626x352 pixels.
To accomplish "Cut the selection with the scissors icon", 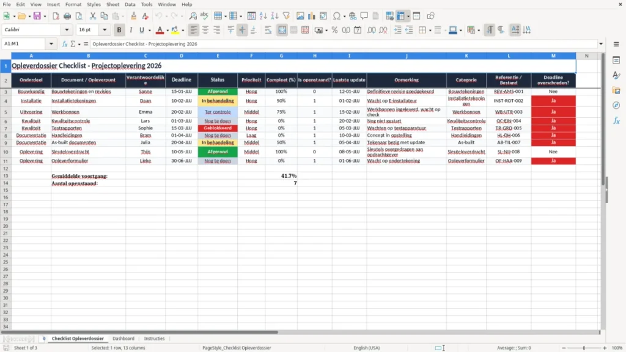I will [93, 16].
